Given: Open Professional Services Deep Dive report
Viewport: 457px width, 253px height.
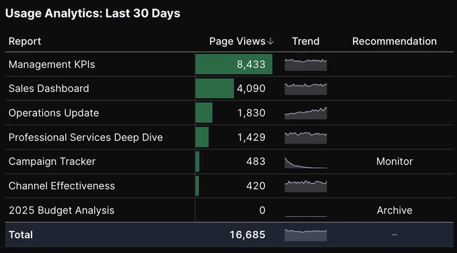Looking at the screenshot, I should [86, 138].
